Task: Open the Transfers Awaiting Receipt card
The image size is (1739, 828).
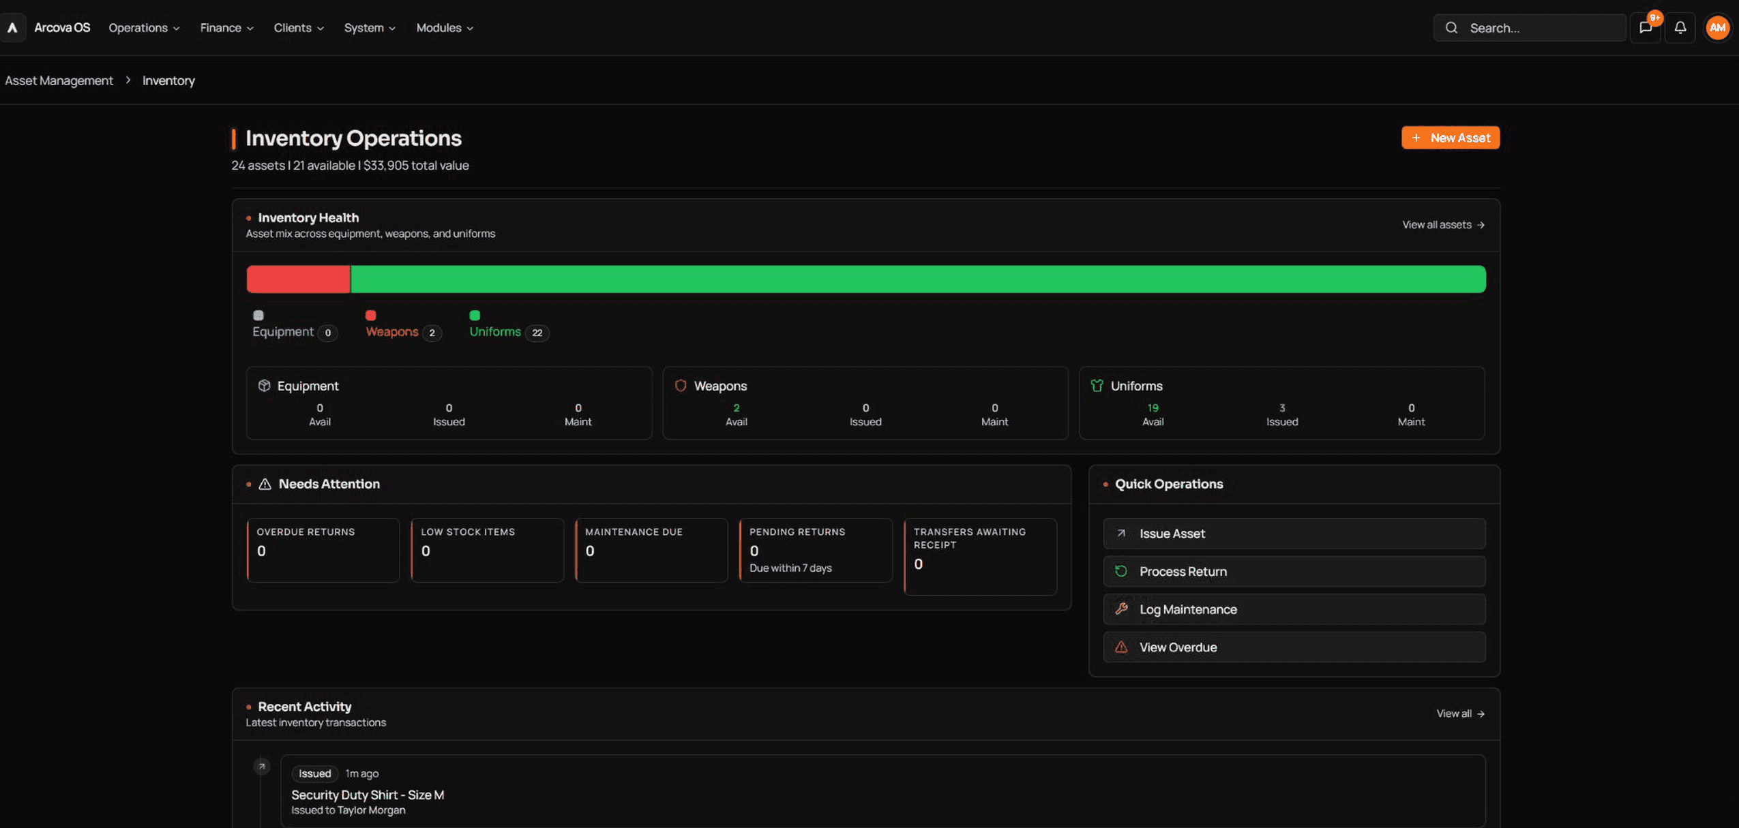Action: 980,557
